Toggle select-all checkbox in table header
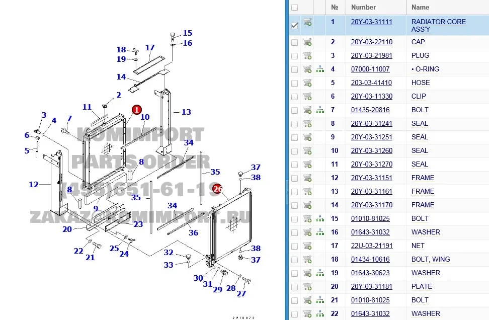The width and height of the screenshot is (489, 320). click(294, 7)
